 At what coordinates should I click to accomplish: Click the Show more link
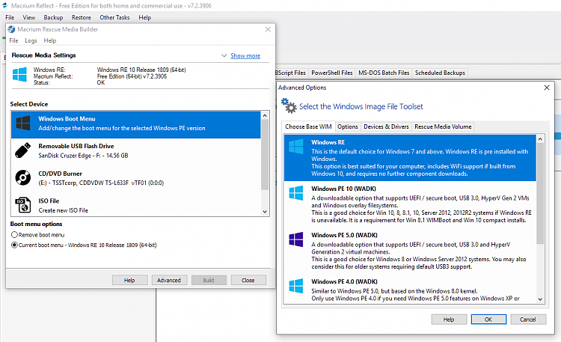pyautogui.click(x=245, y=56)
